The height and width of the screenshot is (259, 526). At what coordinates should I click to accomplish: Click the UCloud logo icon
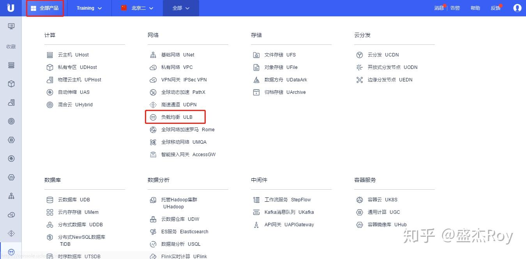[10, 8]
